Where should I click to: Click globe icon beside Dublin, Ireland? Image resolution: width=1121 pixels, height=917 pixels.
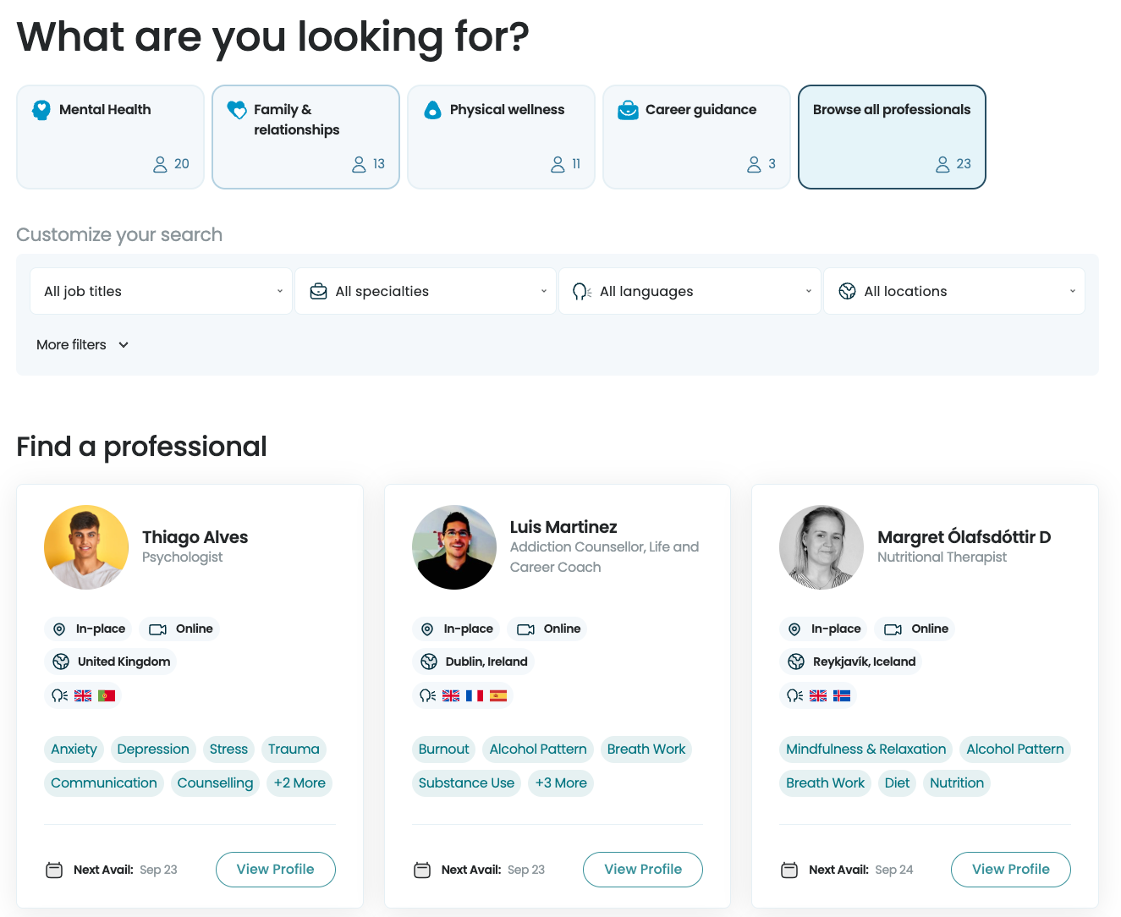click(429, 662)
